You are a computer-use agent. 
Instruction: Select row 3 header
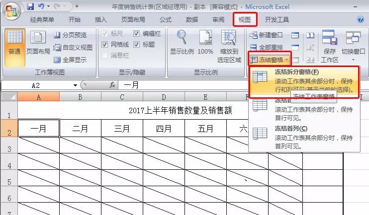(9, 145)
